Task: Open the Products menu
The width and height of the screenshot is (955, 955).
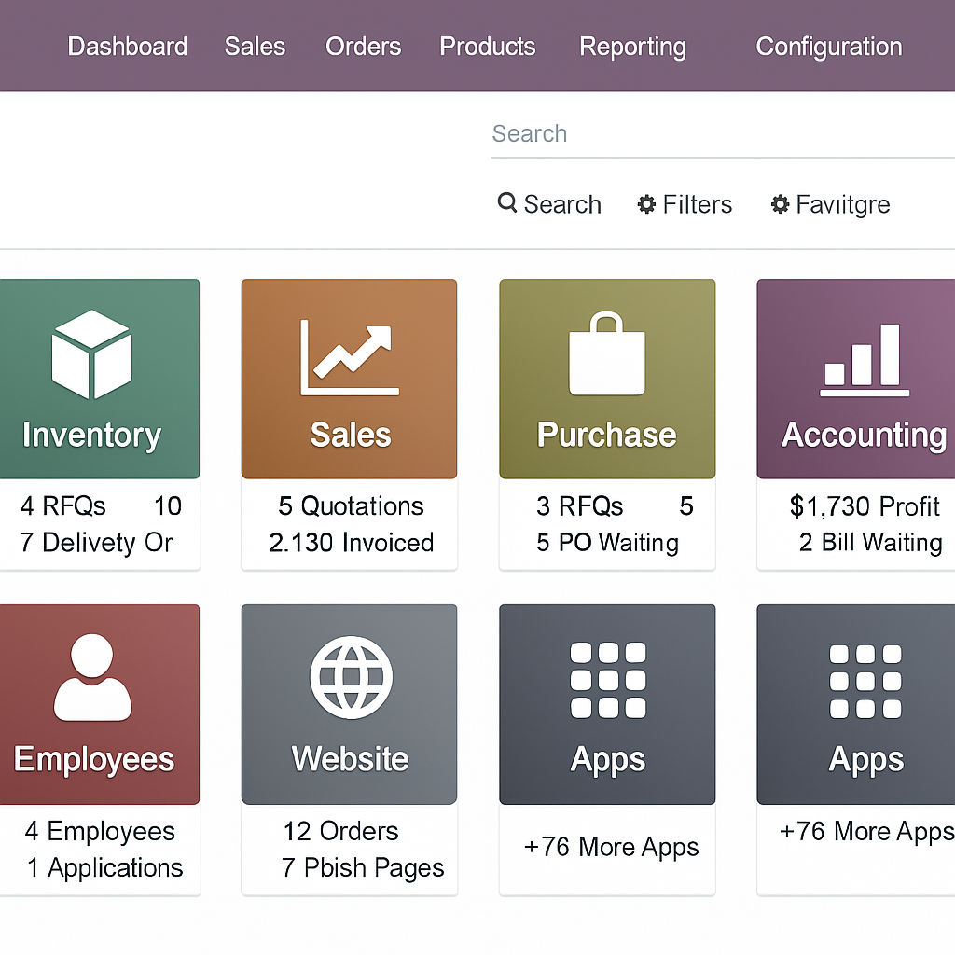Action: click(x=488, y=47)
